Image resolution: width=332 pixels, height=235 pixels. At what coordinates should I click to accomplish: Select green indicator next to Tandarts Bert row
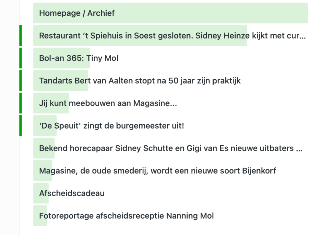point(20,81)
